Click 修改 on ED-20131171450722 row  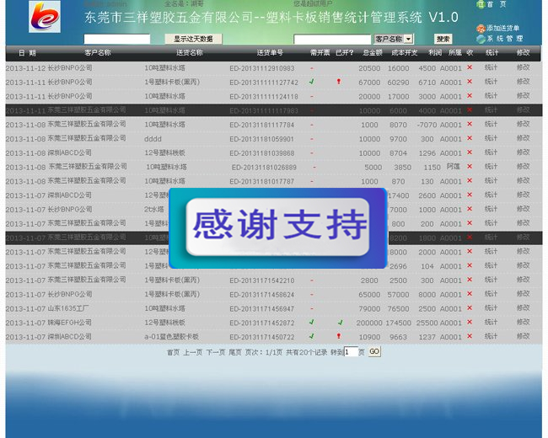click(x=524, y=336)
